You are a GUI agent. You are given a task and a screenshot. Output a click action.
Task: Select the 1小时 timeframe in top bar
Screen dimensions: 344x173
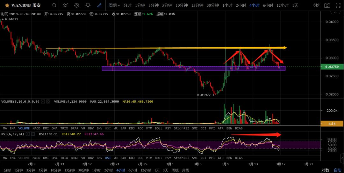pos(227,5)
